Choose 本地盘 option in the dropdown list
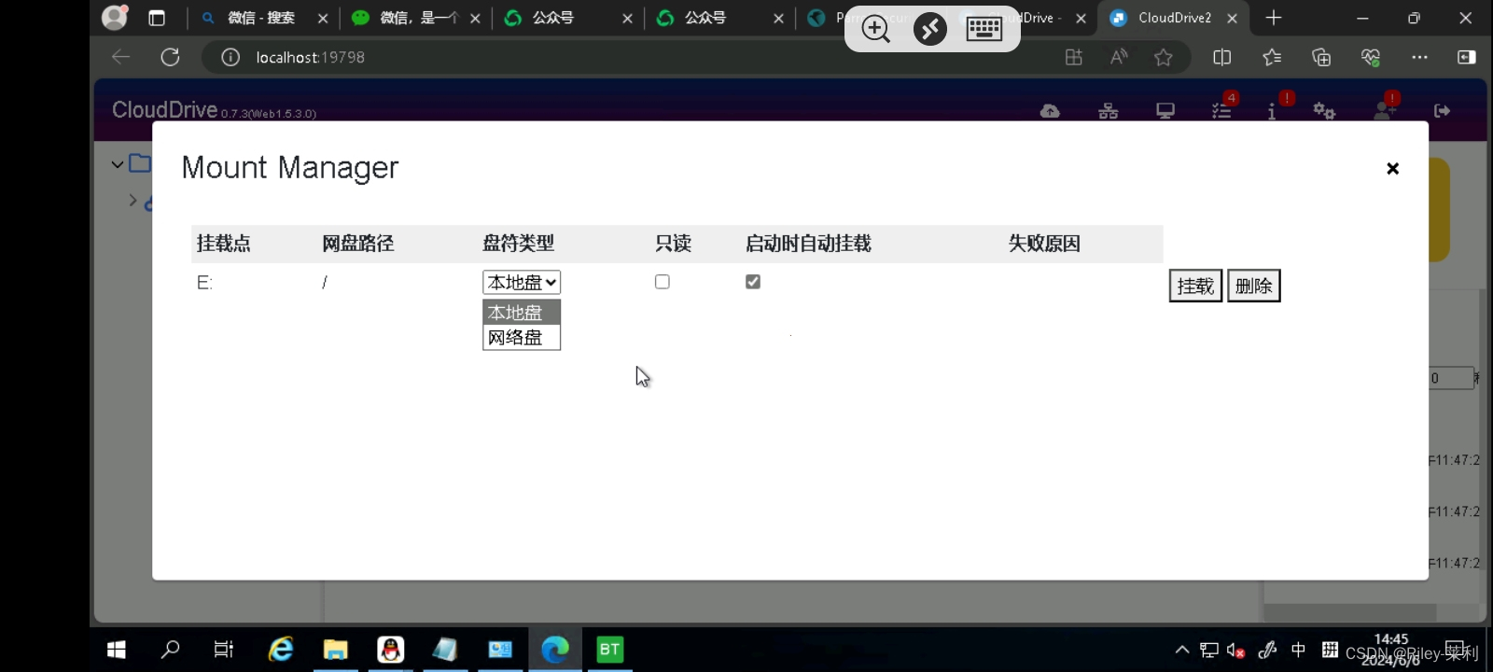This screenshot has width=1493, height=672. 521,313
